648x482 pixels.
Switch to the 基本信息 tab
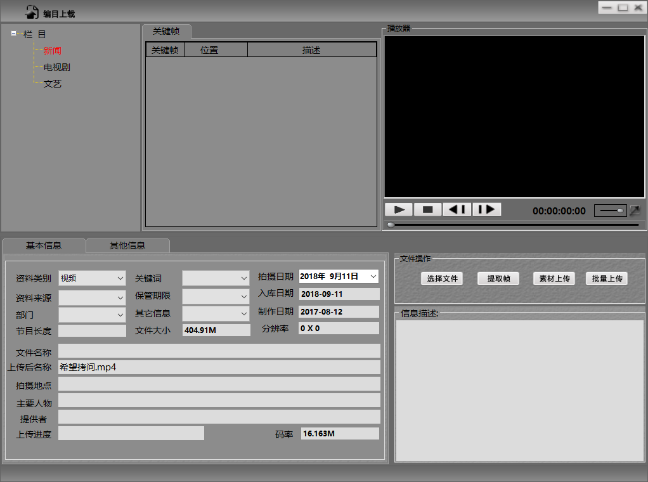pyautogui.click(x=44, y=245)
